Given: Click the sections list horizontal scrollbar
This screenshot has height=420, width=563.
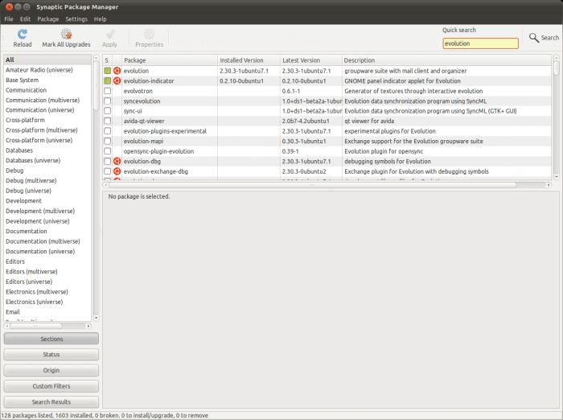Looking at the screenshot, I should pos(36,326).
